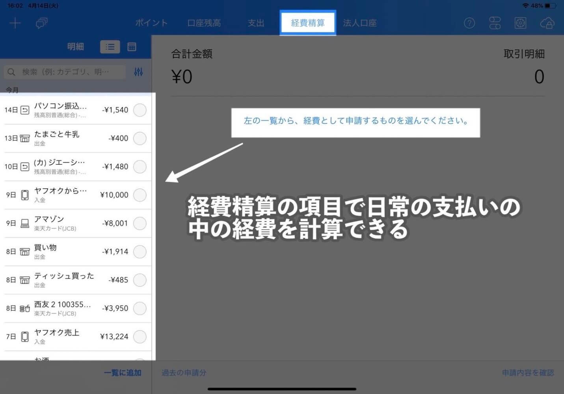Click wallet icon beside ティッシュ買った
This screenshot has height=394, width=564.
pos(25,280)
